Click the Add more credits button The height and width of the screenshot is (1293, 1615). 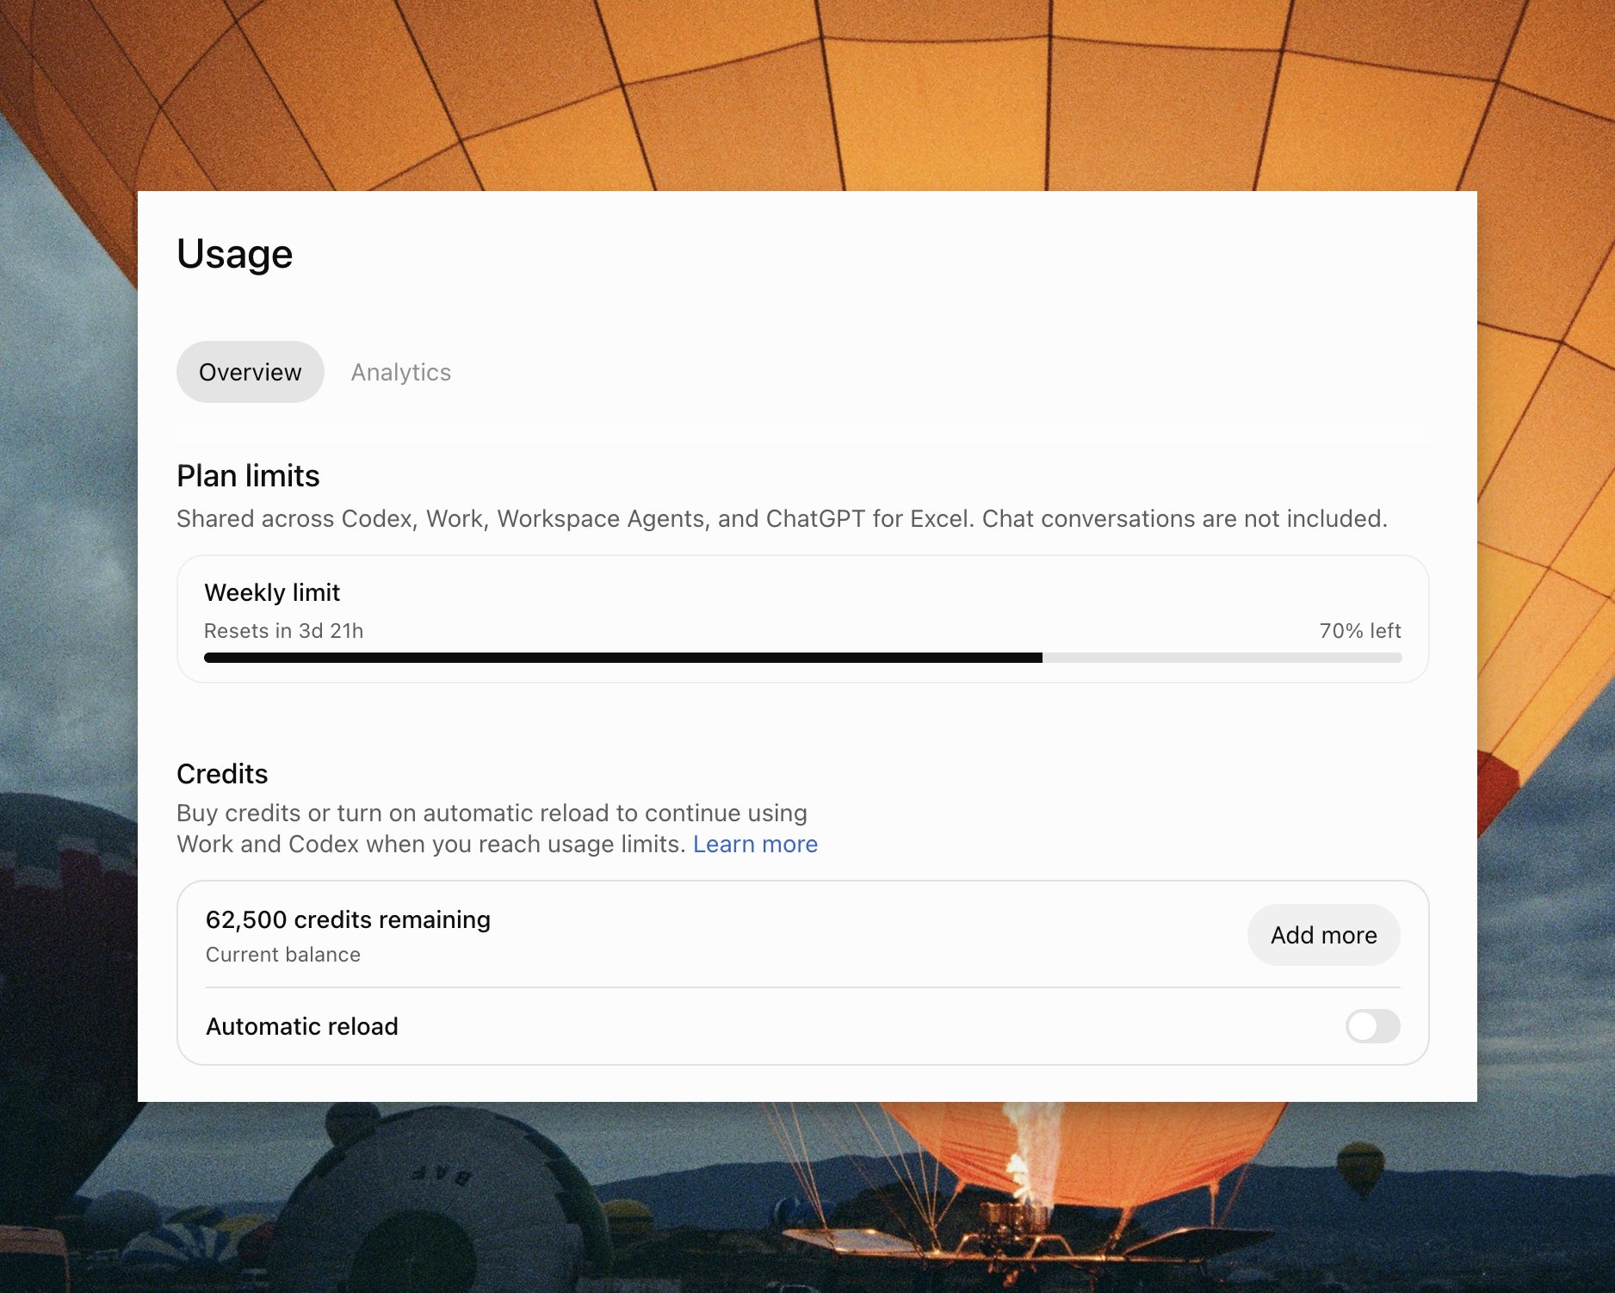1323,935
